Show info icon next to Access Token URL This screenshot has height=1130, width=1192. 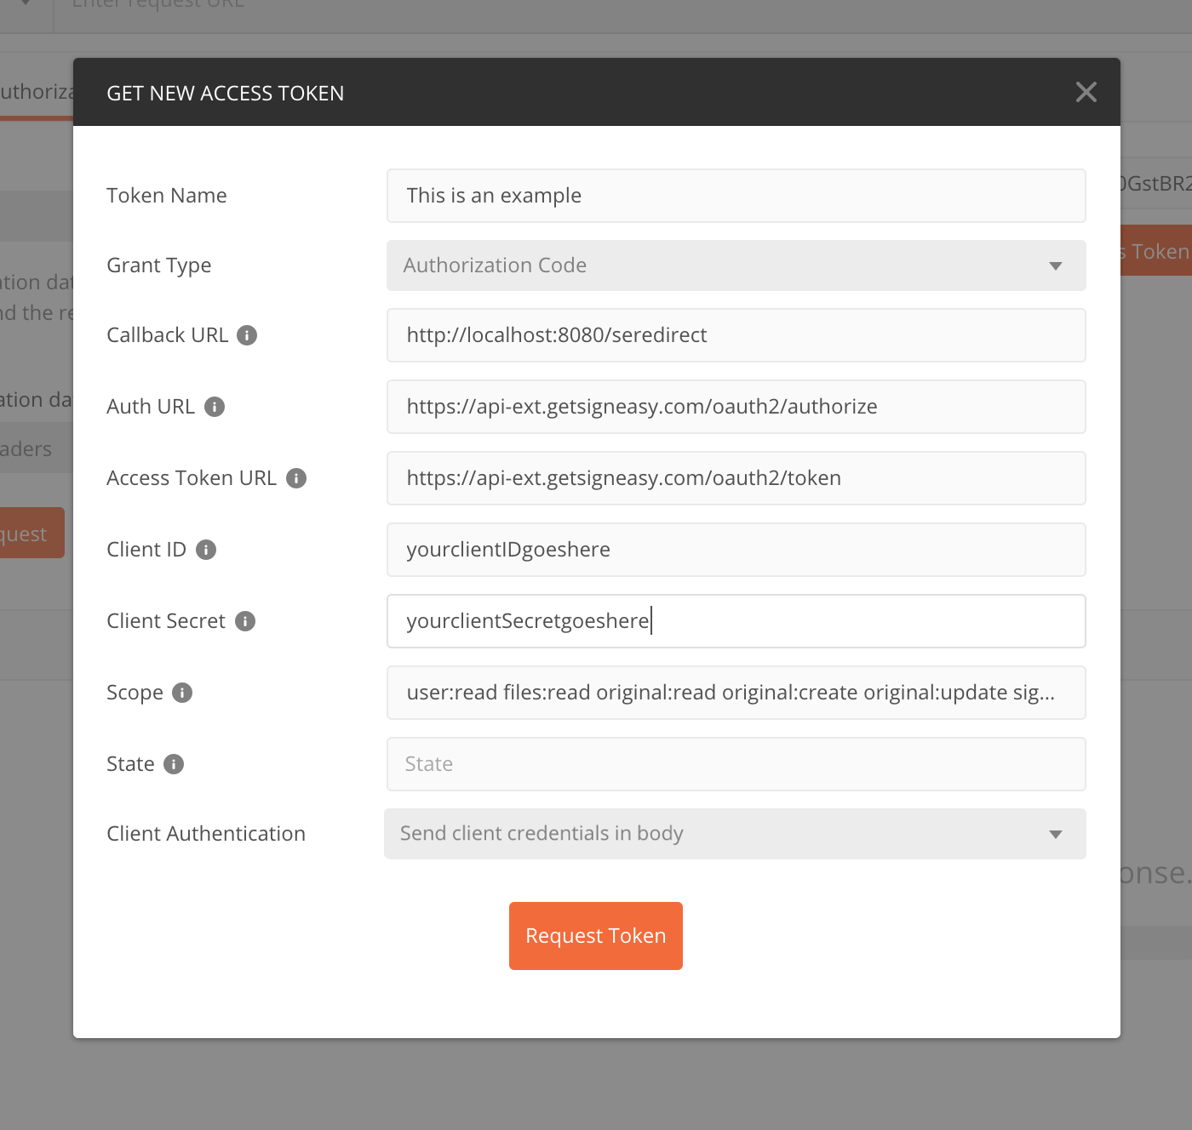(296, 478)
